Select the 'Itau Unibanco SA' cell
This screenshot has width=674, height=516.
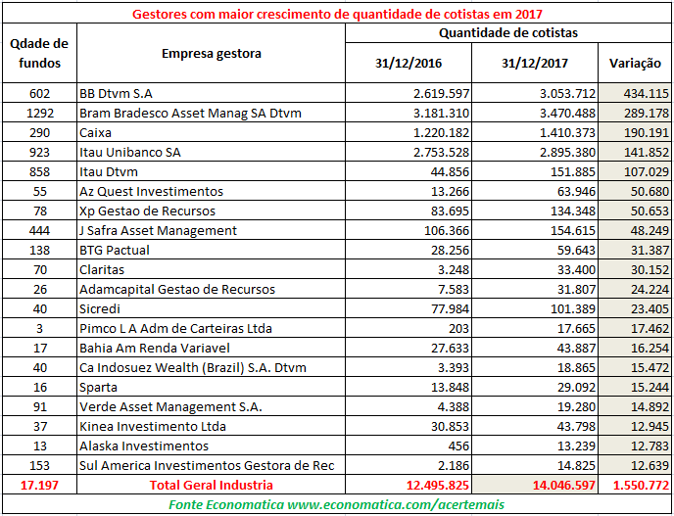pyautogui.click(x=211, y=152)
